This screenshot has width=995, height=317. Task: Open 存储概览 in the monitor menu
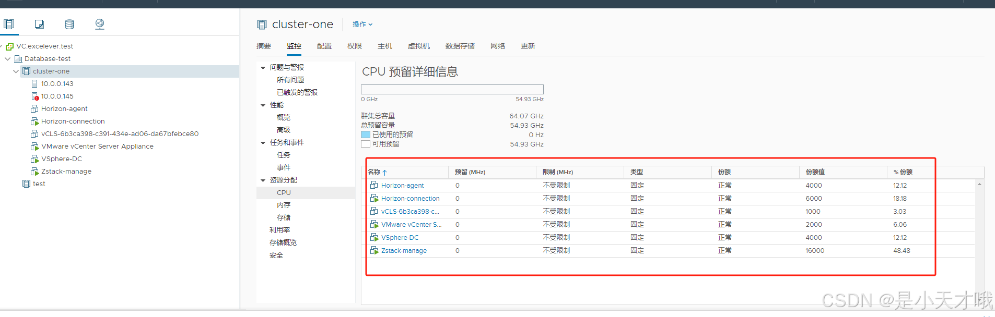283,242
